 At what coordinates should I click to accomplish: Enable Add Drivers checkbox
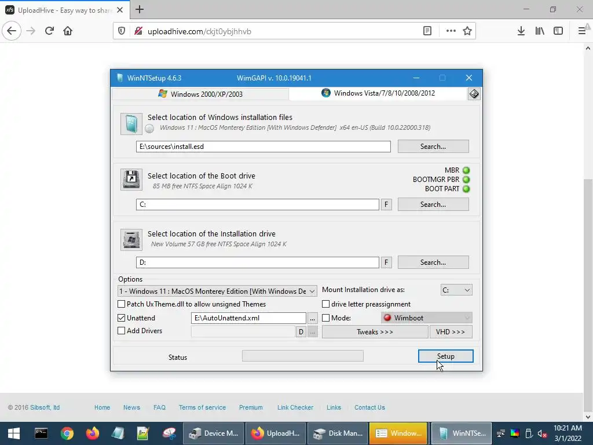[x=122, y=330]
